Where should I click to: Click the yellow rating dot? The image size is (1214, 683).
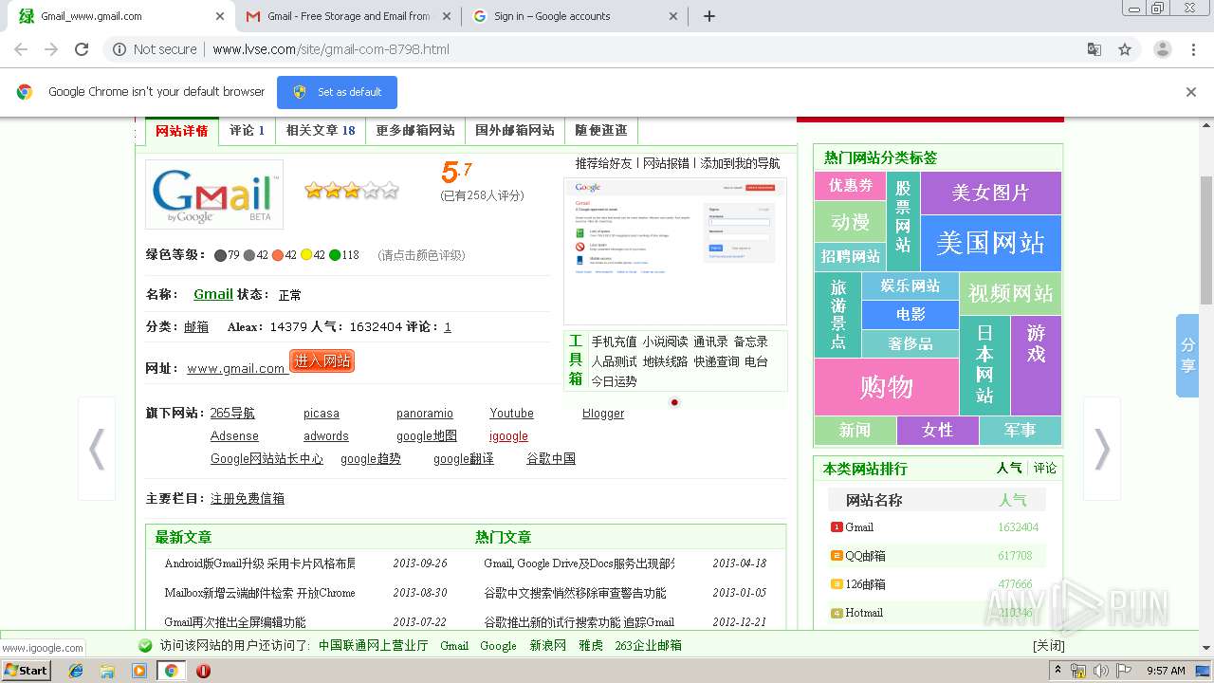click(x=306, y=255)
